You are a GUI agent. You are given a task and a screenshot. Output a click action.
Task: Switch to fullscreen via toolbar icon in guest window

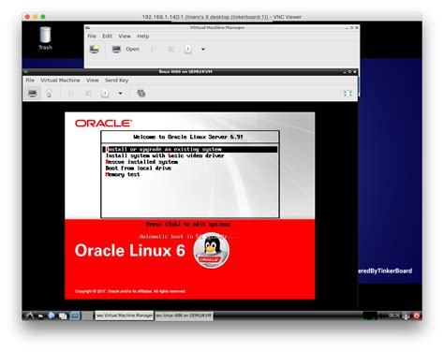coord(348,94)
